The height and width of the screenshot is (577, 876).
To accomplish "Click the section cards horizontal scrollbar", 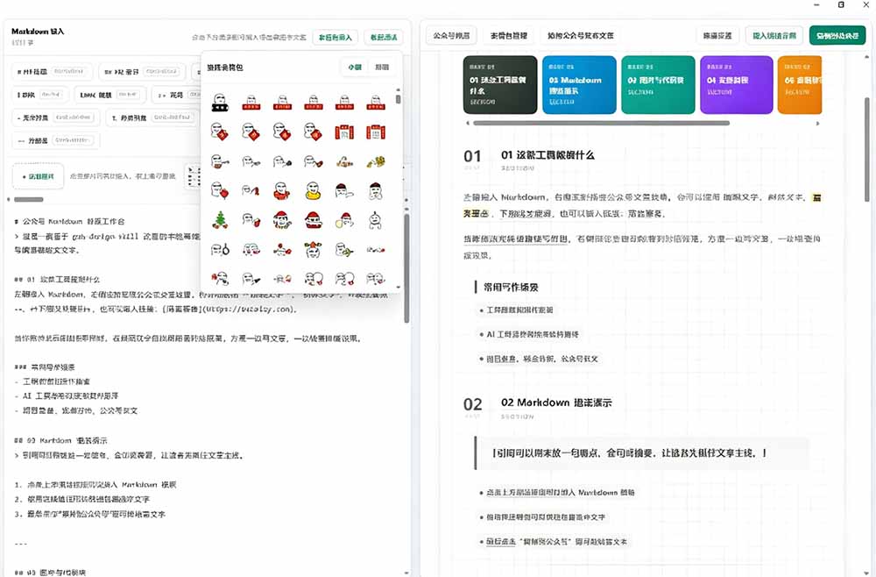I will [x=601, y=123].
